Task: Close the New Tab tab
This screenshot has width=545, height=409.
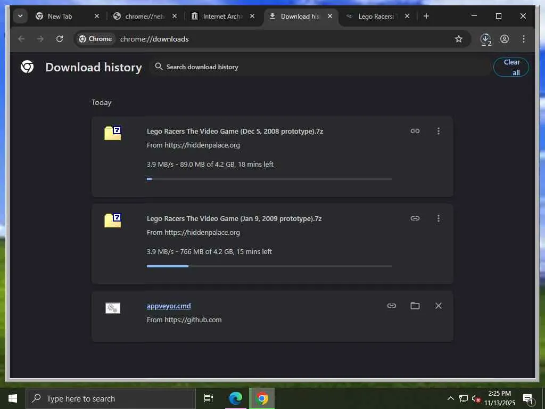Action: (97, 17)
